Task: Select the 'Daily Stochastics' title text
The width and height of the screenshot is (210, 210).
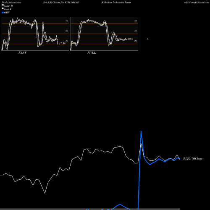Action: 11,3
